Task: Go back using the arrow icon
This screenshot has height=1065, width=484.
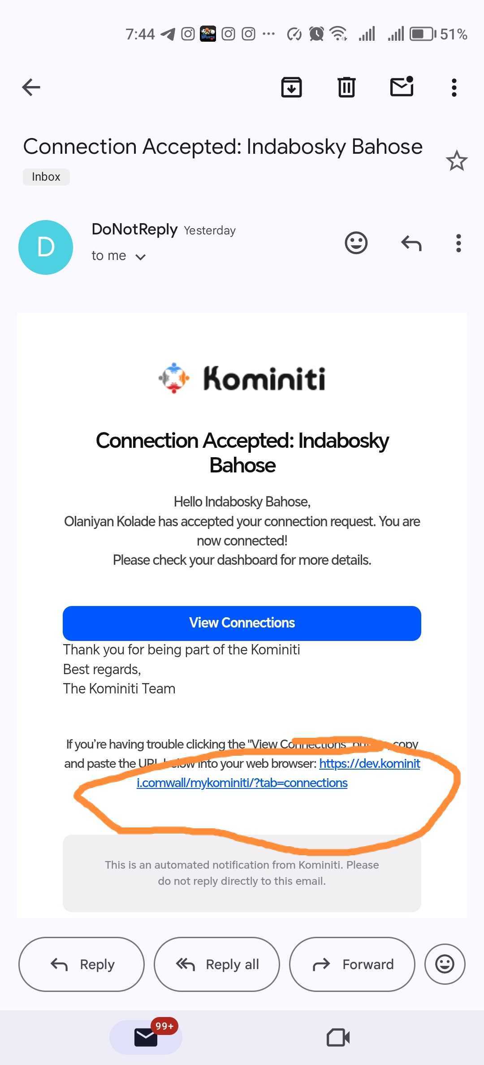Action: pos(31,87)
